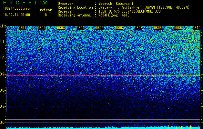Click the 0.8 kHz axis label
The width and height of the screenshot is (203, 129).
3,90
